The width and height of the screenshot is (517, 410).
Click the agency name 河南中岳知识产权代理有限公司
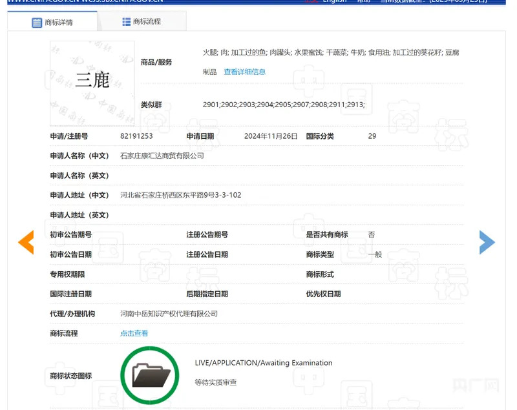[x=169, y=314]
